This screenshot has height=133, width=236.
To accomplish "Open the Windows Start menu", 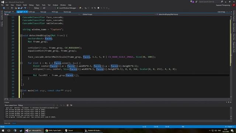I will 3,130.
